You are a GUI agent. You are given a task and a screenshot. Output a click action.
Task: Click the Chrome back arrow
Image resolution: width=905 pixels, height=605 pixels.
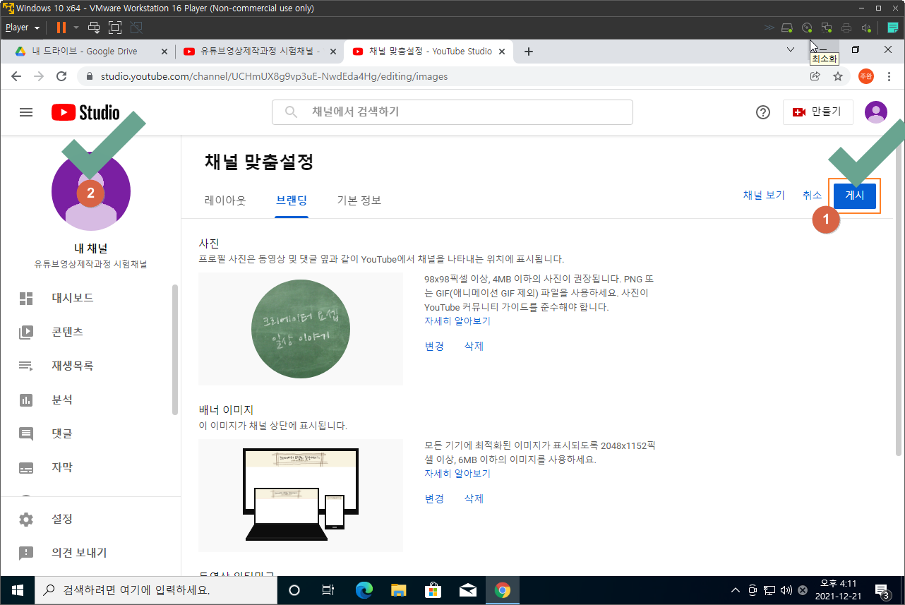16,76
